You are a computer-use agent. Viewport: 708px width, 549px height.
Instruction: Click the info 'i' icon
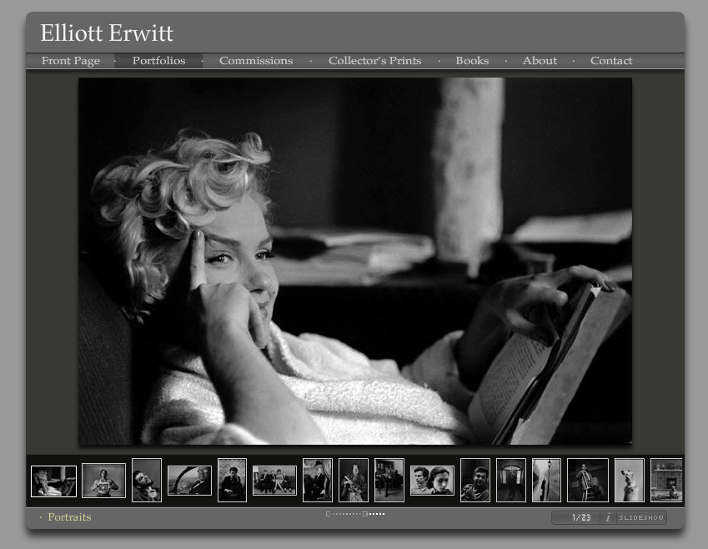[608, 518]
